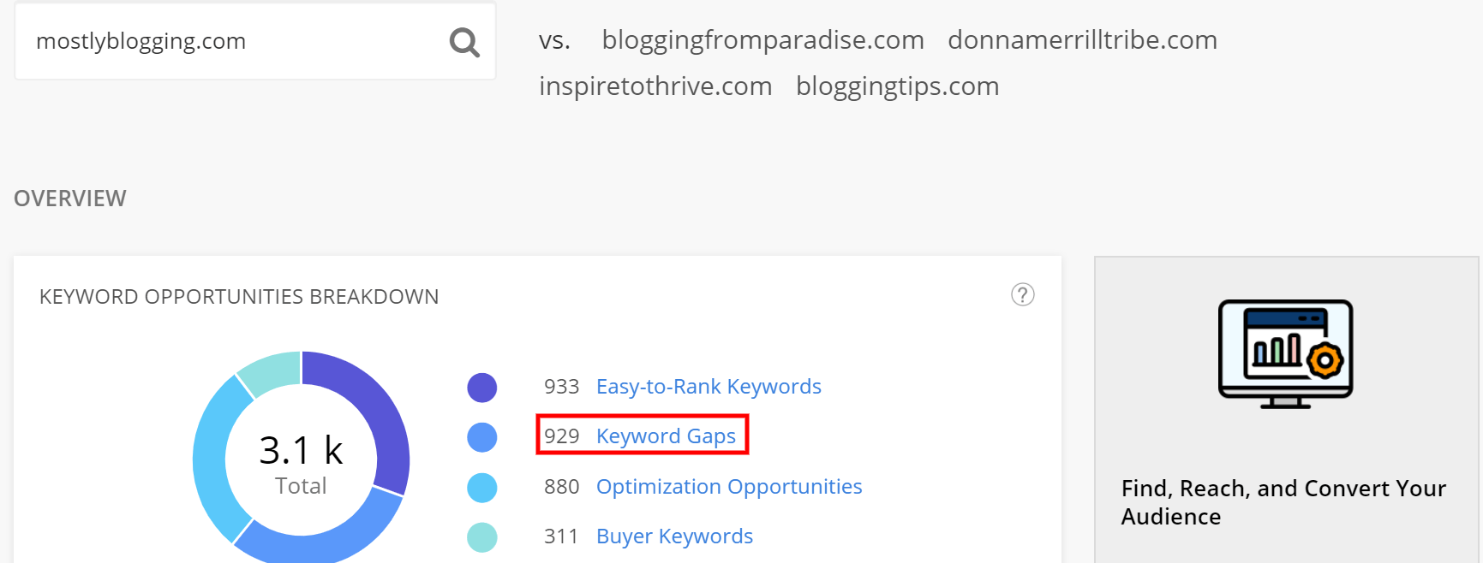The height and width of the screenshot is (563, 1483).
Task: Select competitor bloggingtips.com
Action: click(x=897, y=86)
